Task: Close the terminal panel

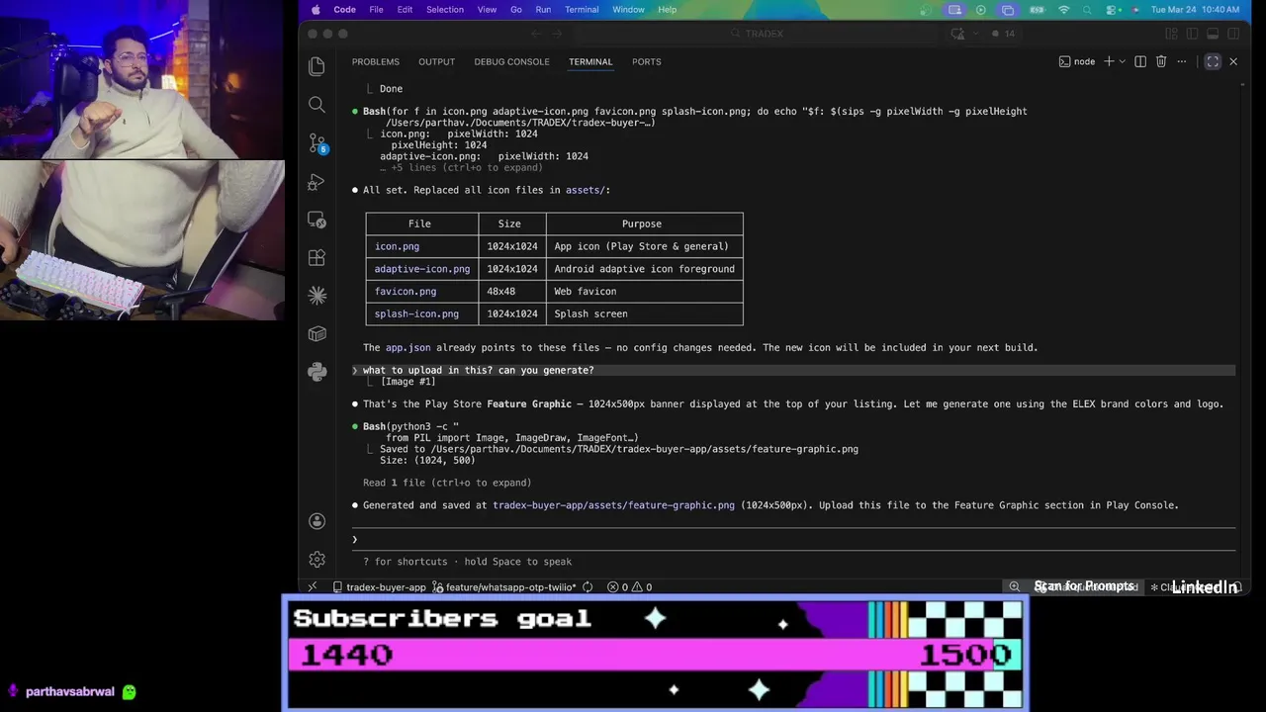Action: point(1233,61)
